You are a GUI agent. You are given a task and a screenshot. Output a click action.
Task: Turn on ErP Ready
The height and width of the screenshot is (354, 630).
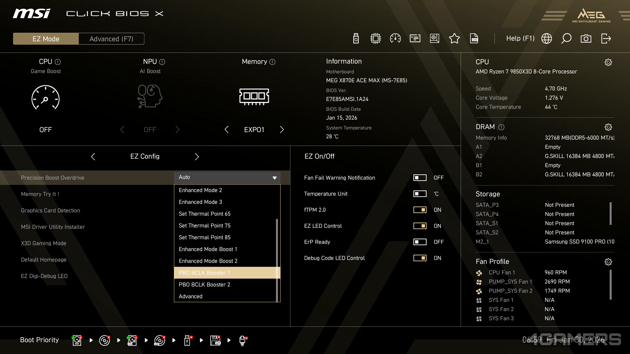[420, 242]
